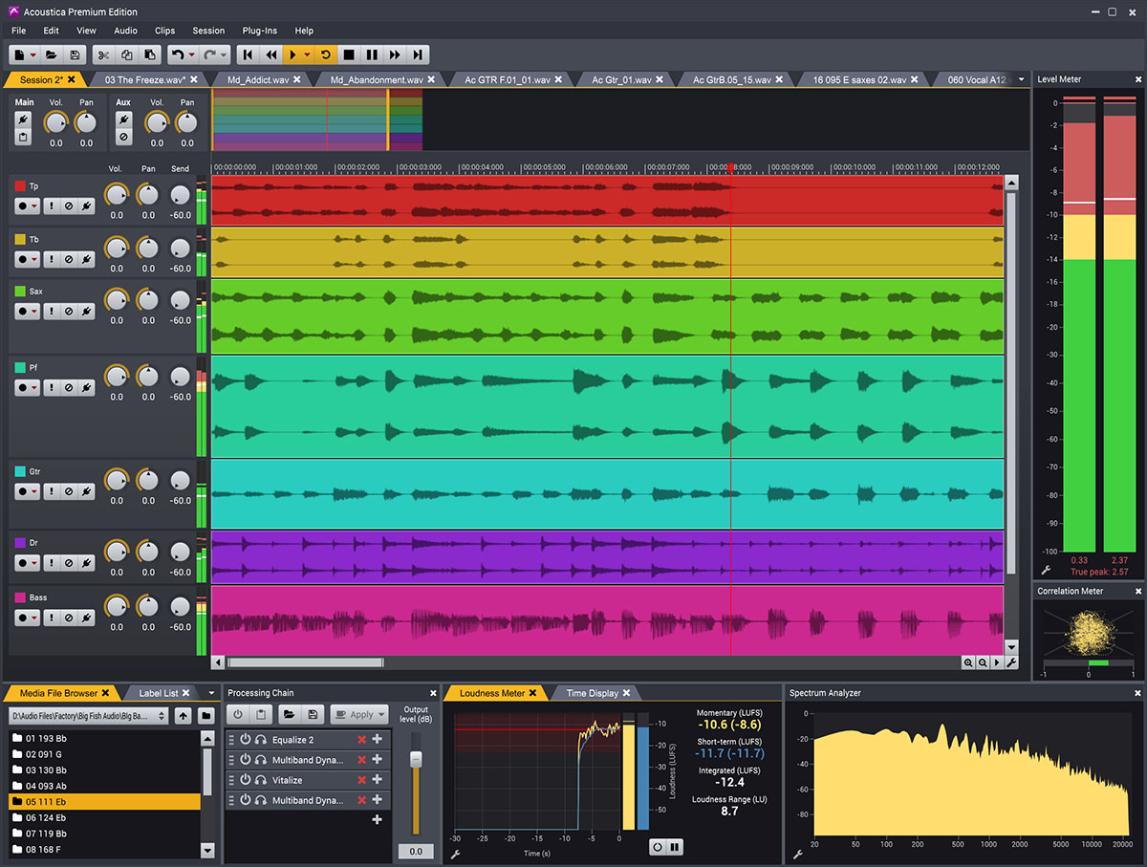Undo the last action
Screen dimensions: 1147x867
[177, 55]
